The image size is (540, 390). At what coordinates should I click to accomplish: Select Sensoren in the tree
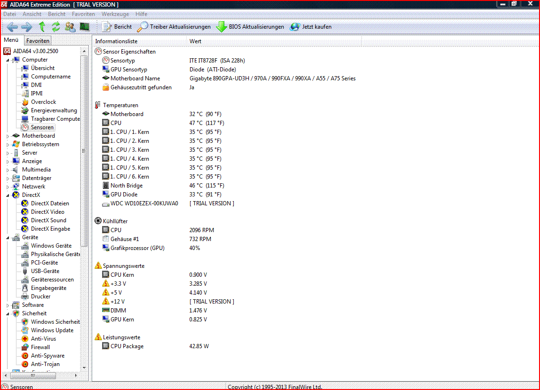coord(42,127)
